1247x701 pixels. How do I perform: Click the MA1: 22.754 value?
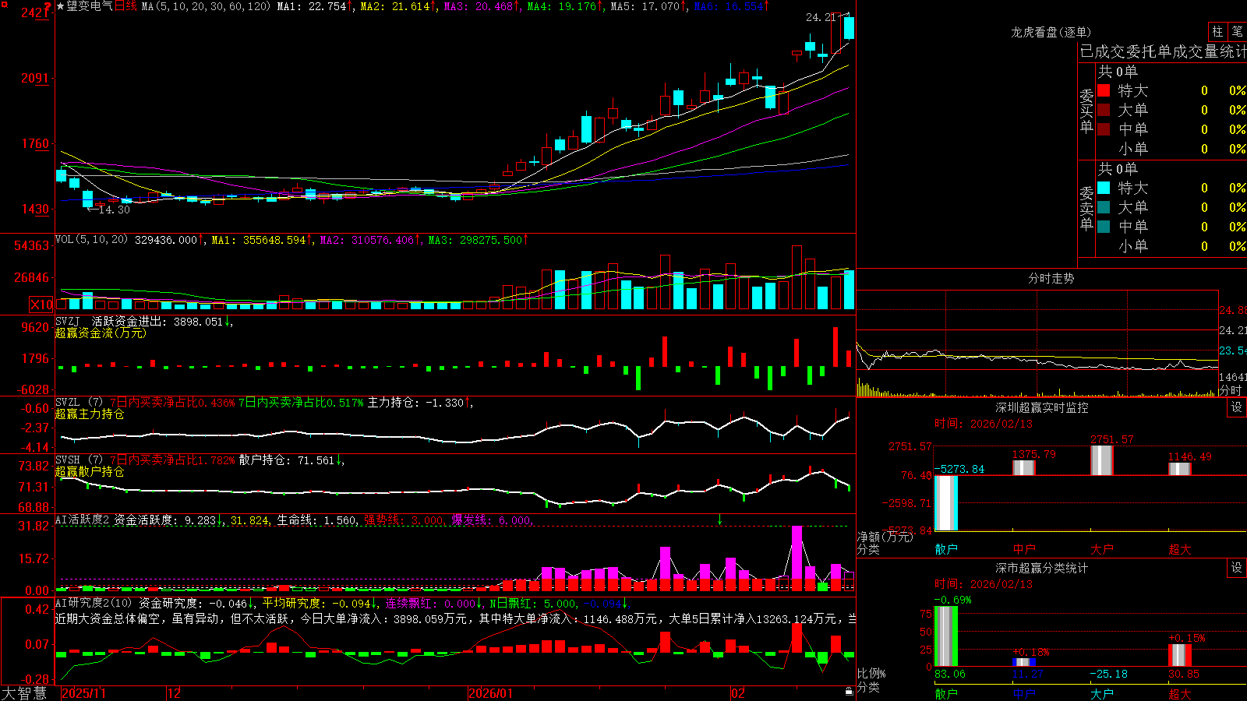point(311,6)
